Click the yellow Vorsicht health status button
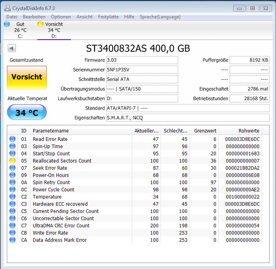Image resolution: width=276 pixels, height=269 pixels. click(x=27, y=78)
